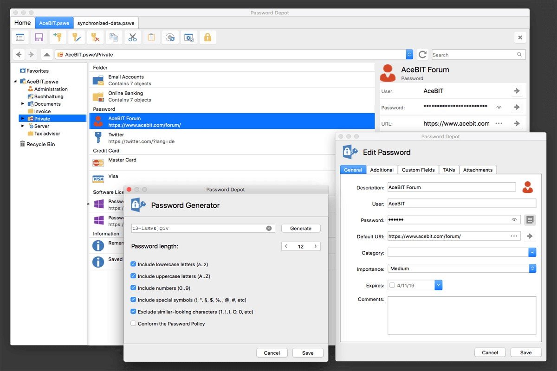557x371 pixels.
Task: Click the Copy toolbar icon
Action: tap(114, 38)
